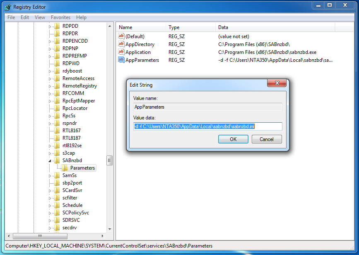The height and width of the screenshot is (255, 359).
Task: Click the Value data input field
Action: tap(208, 126)
